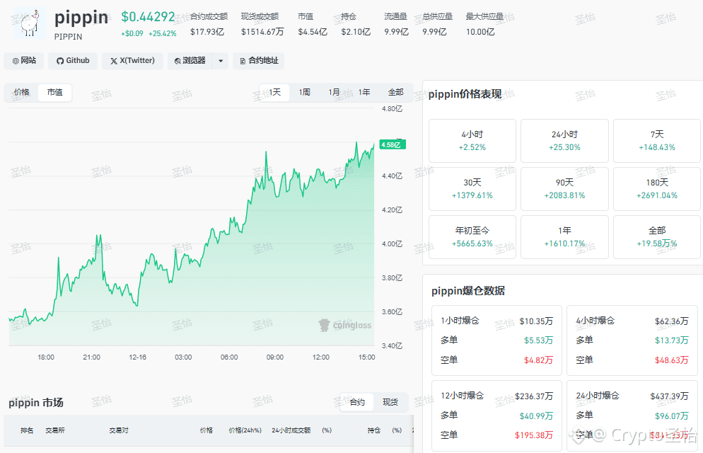This screenshot has height=453, width=703.
Task: Click the 12小时爆仓 $236.37万 total
Action: pyautogui.click(x=533, y=396)
